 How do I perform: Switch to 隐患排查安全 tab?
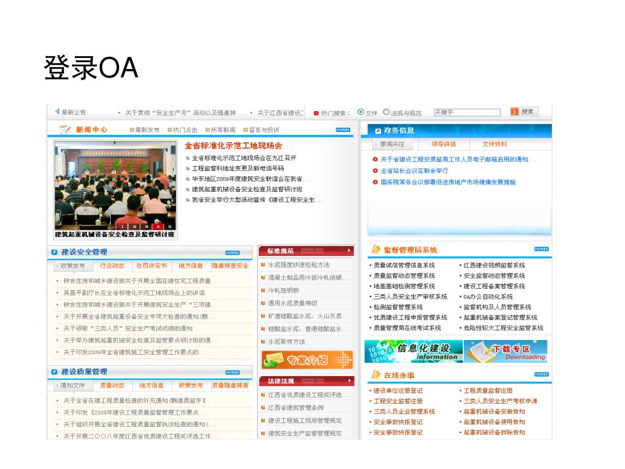230,266
